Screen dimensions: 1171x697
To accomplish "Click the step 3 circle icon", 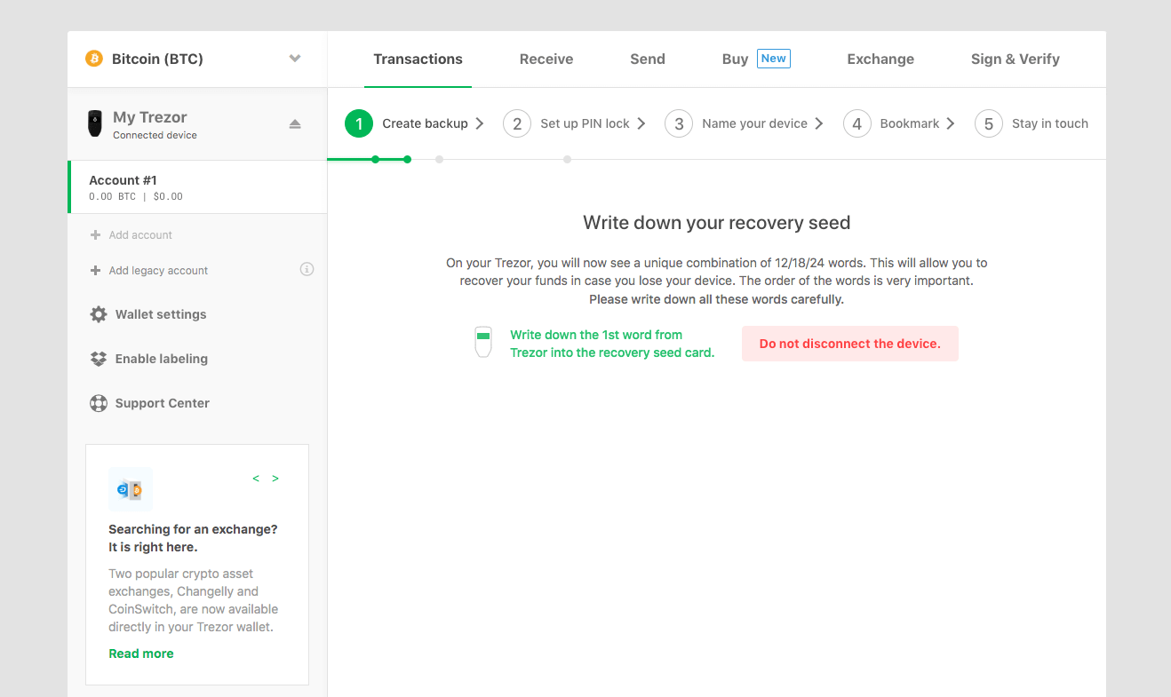I will pos(679,123).
